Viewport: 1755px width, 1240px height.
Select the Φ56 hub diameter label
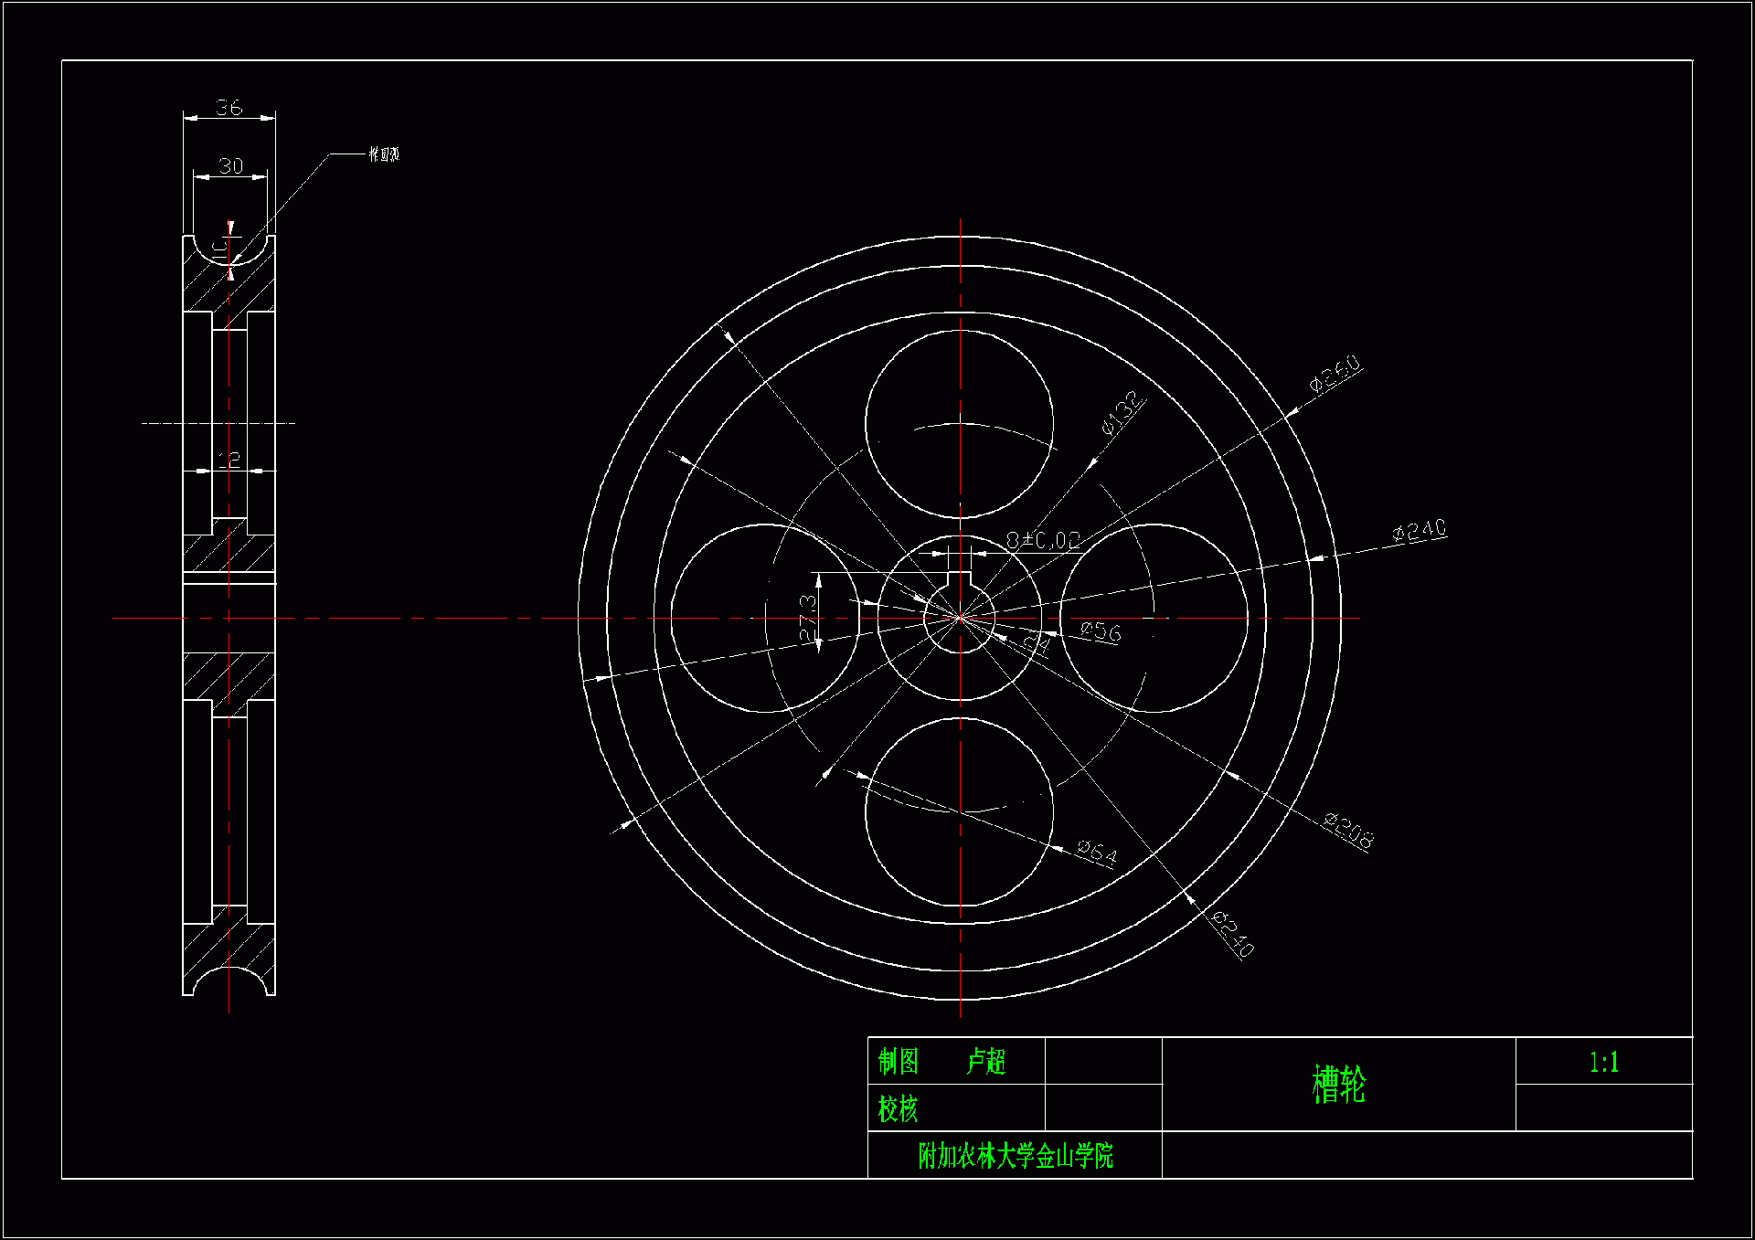click(1101, 631)
